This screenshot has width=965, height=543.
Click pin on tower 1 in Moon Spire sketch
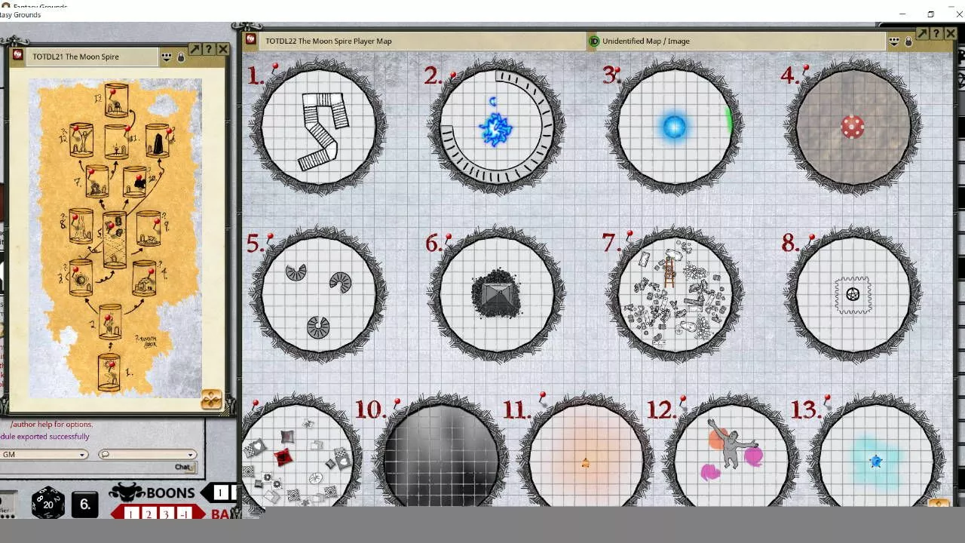112,363
